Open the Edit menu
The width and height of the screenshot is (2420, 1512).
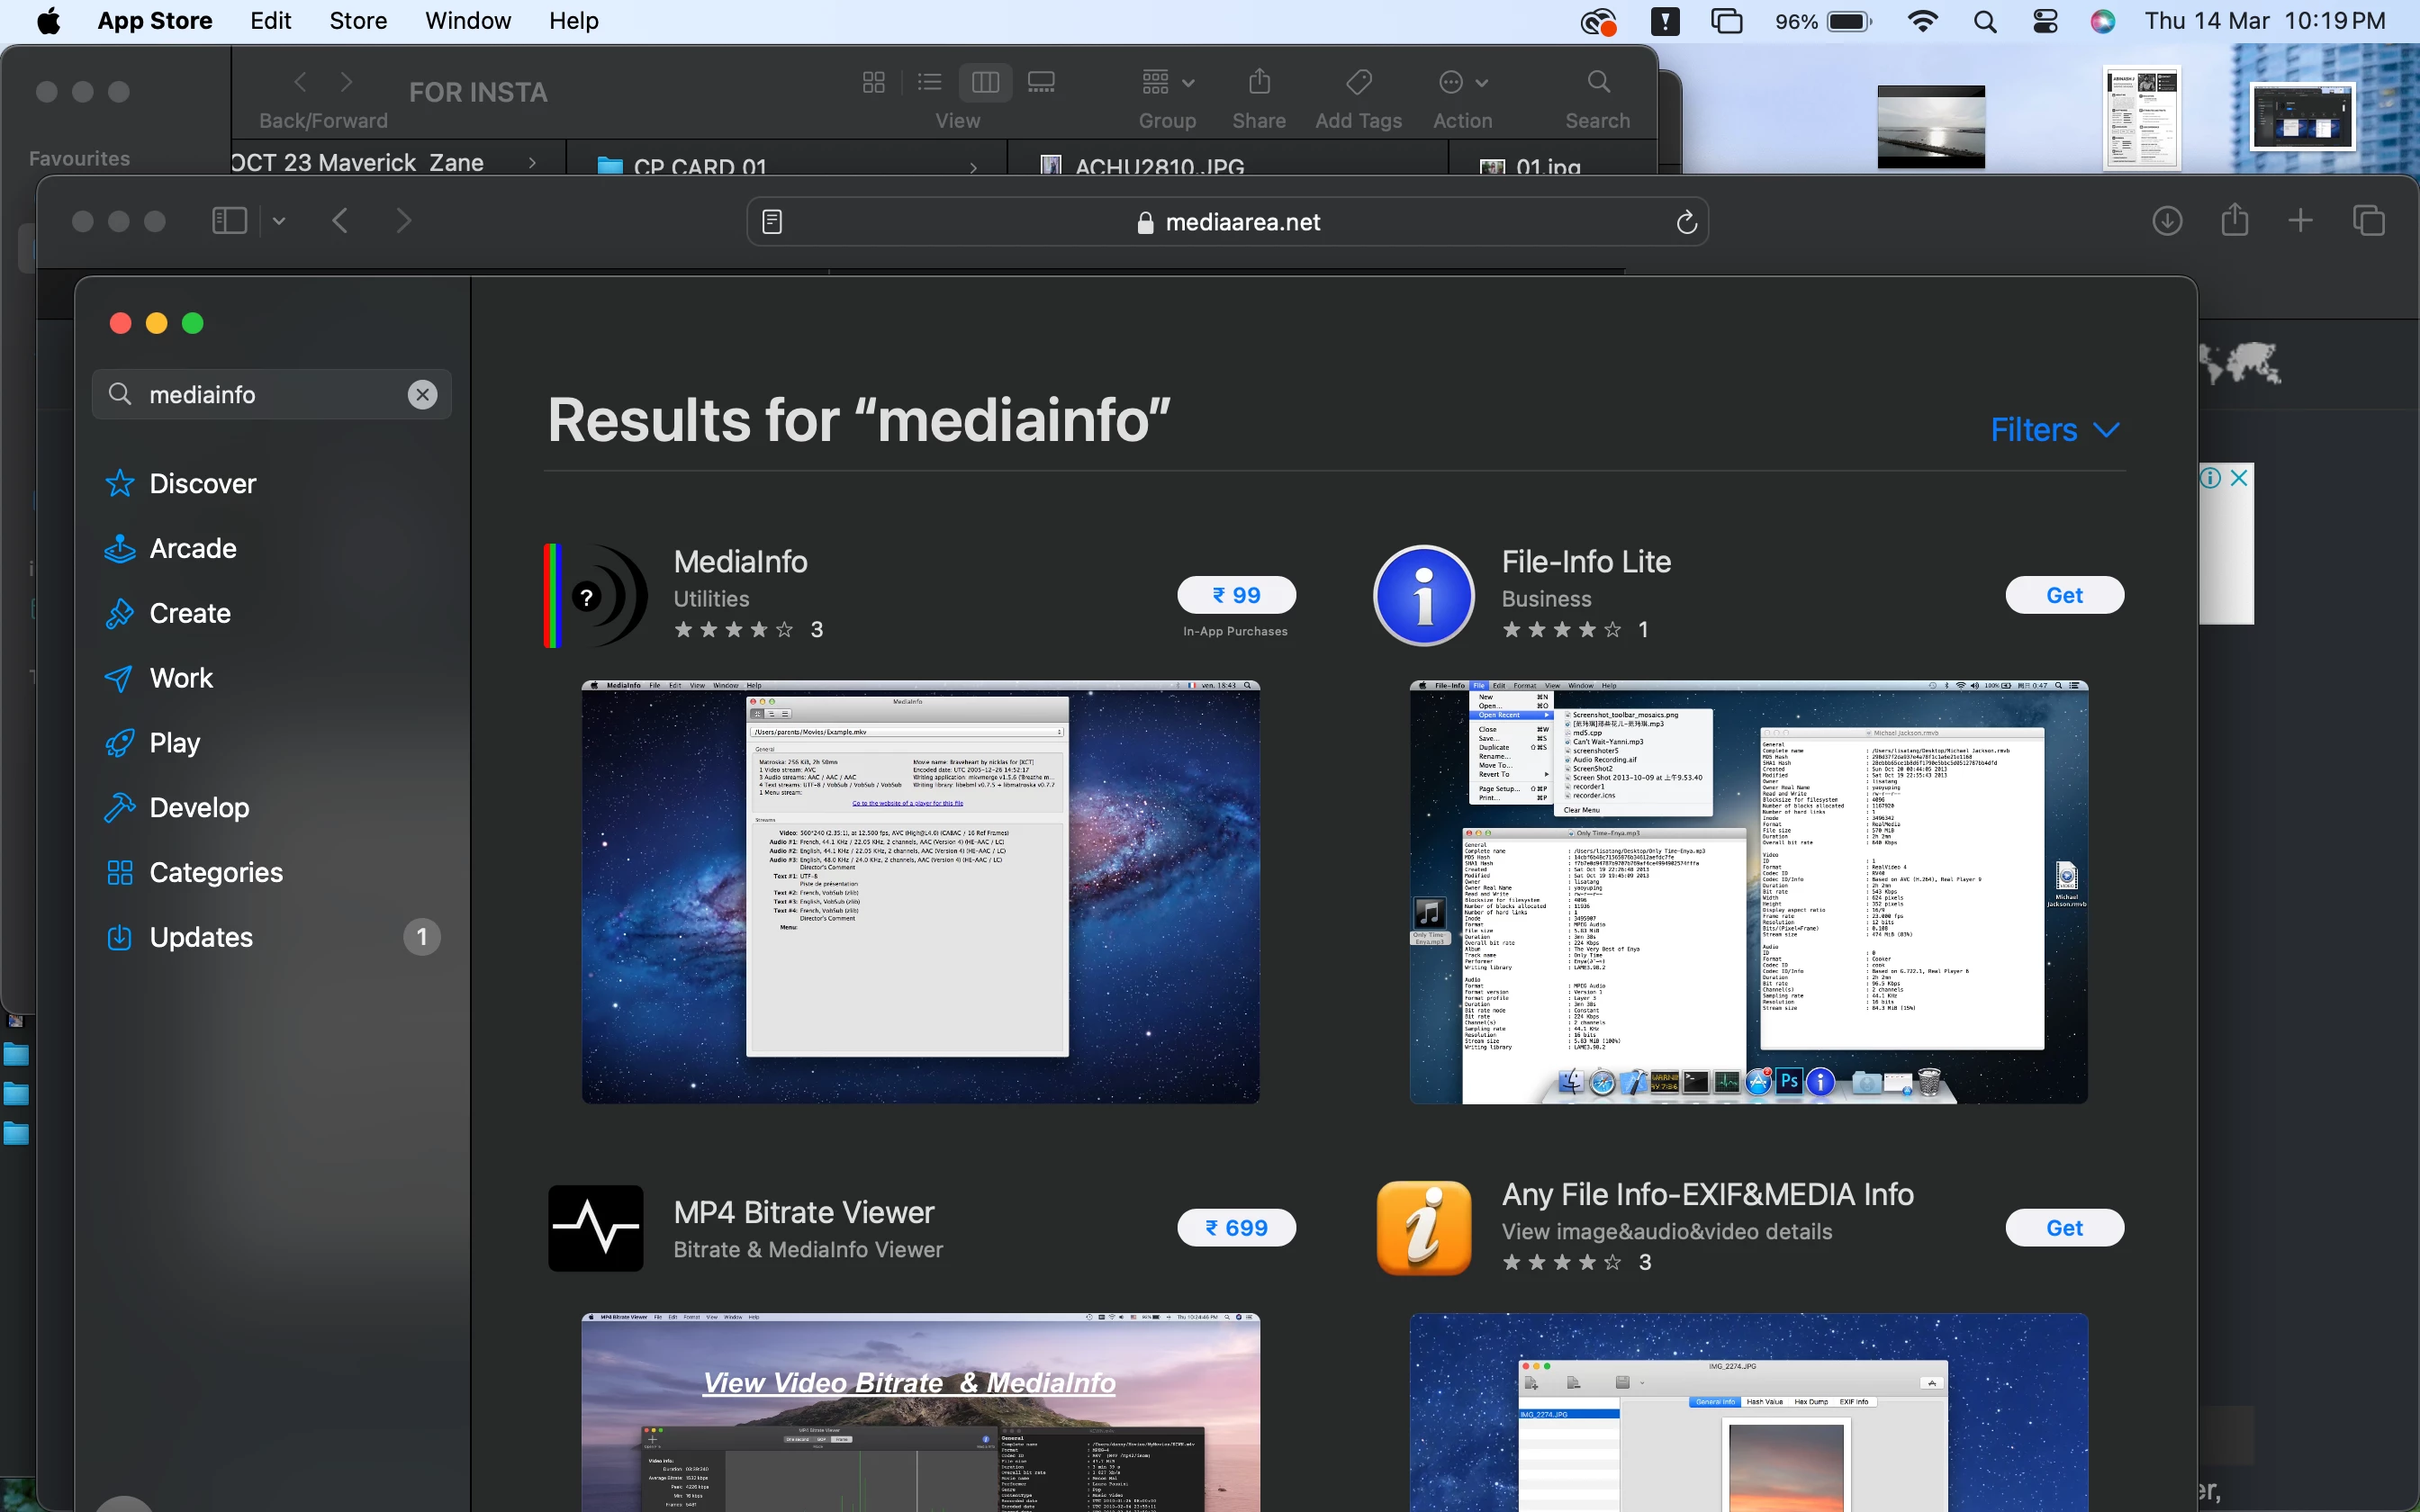pos(270,21)
